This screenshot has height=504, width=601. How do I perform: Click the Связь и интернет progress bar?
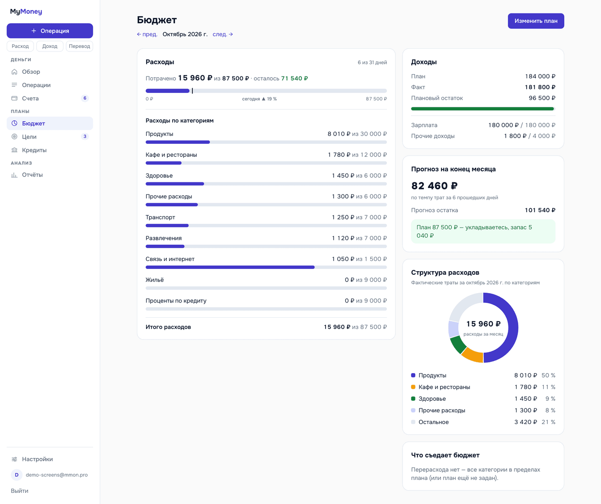266,267
